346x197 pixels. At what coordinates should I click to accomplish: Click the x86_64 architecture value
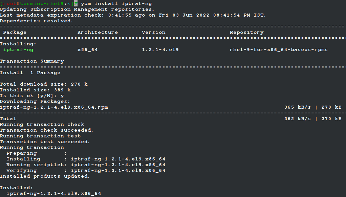coord(87,50)
